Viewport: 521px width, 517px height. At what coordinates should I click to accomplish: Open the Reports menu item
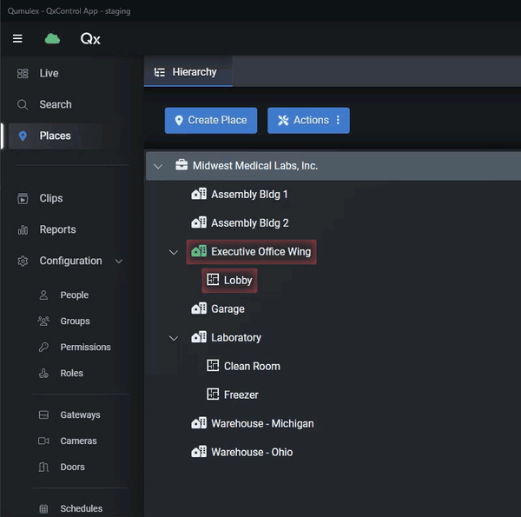click(x=57, y=229)
